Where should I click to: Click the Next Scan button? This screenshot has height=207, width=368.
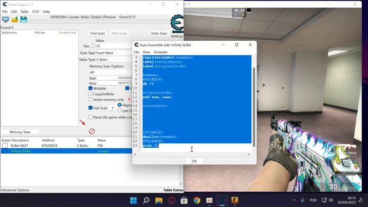120,33
